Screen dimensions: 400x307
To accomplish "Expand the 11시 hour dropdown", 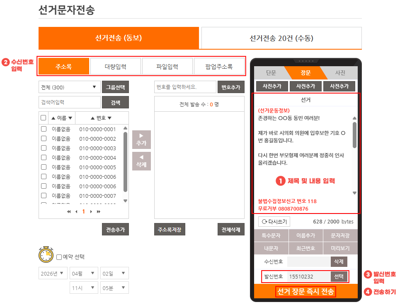I will click(x=84, y=288).
